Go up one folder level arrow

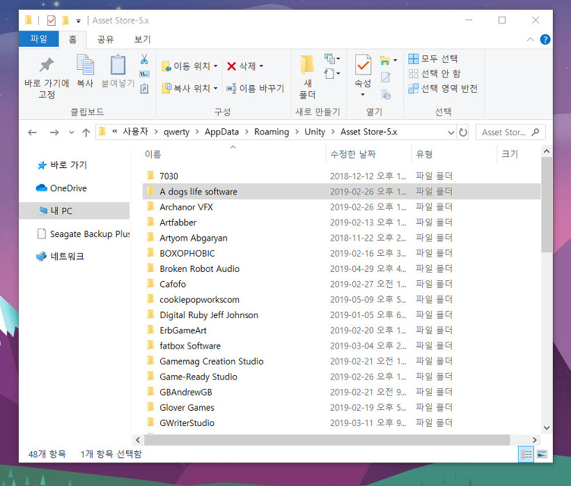(x=86, y=132)
